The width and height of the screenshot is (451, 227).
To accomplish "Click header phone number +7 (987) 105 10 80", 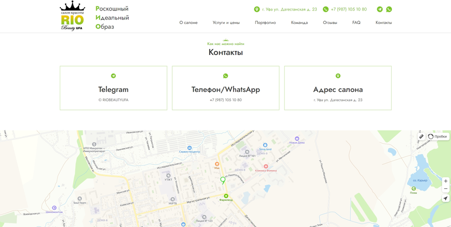I will click(x=348, y=9).
